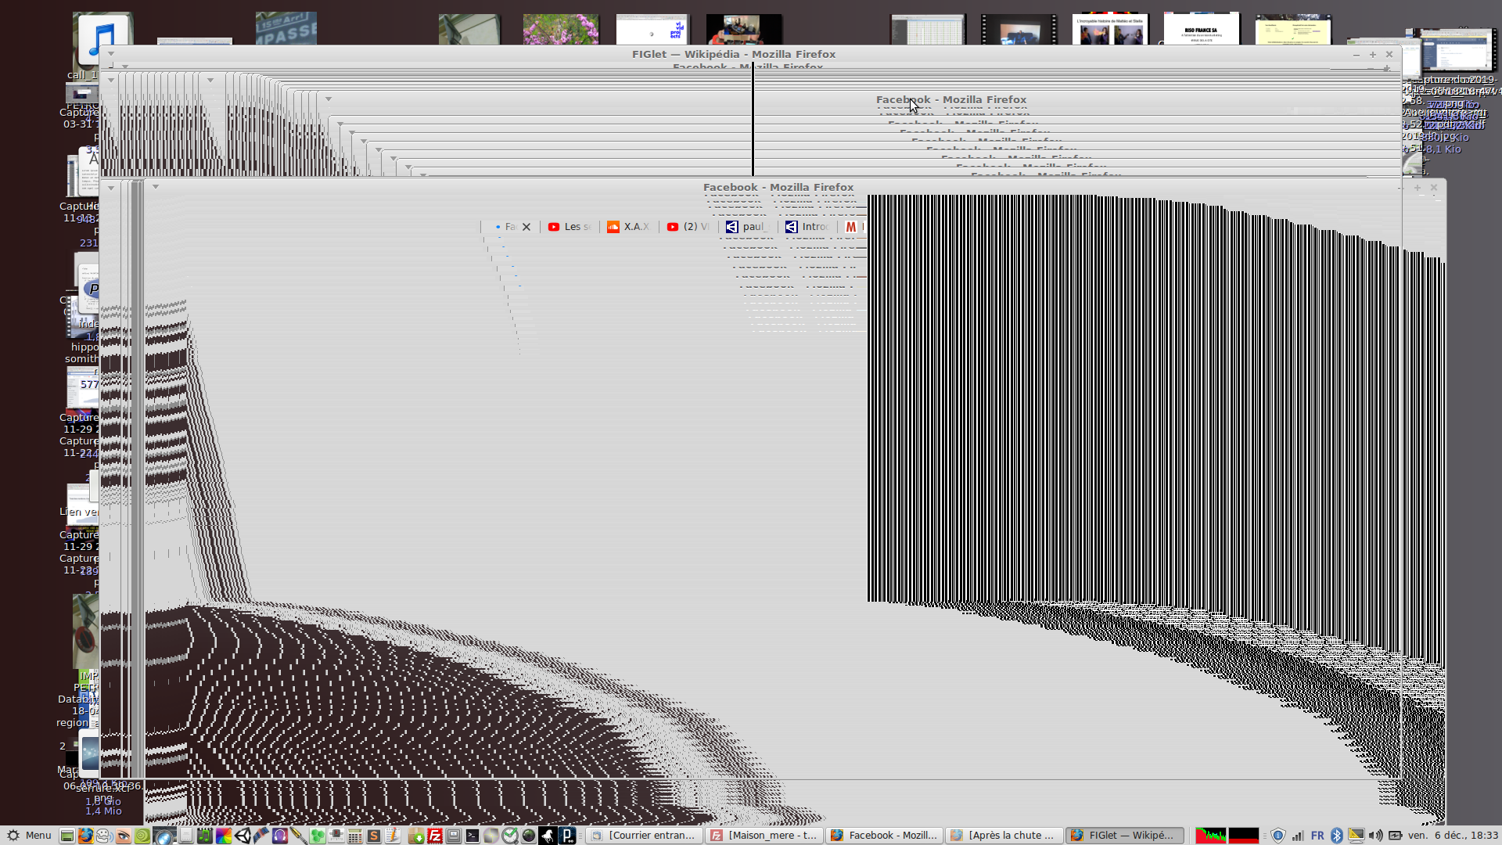This screenshot has height=845, width=1502.
Task: Open the FIGlet Wikipédia window menu arrow
Action: [111, 54]
